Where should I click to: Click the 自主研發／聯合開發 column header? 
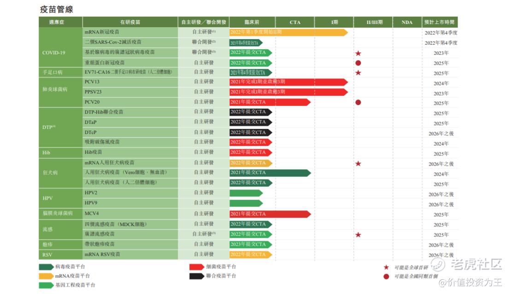(204, 22)
